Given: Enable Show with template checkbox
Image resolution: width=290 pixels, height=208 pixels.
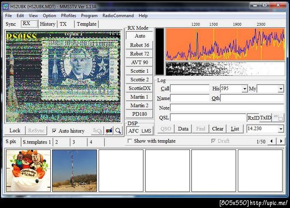Looking at the screenshot, I should tap(130, 141).
